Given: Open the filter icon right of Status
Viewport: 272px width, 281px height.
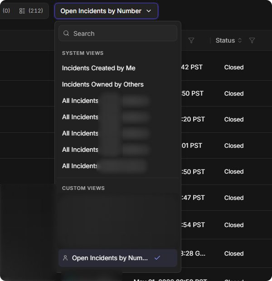Looking at the screenshot, I should point(252,40).
